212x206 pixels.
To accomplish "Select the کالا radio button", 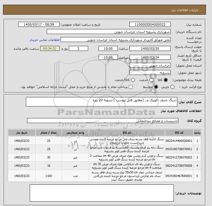I will click(x=166, y=80).
